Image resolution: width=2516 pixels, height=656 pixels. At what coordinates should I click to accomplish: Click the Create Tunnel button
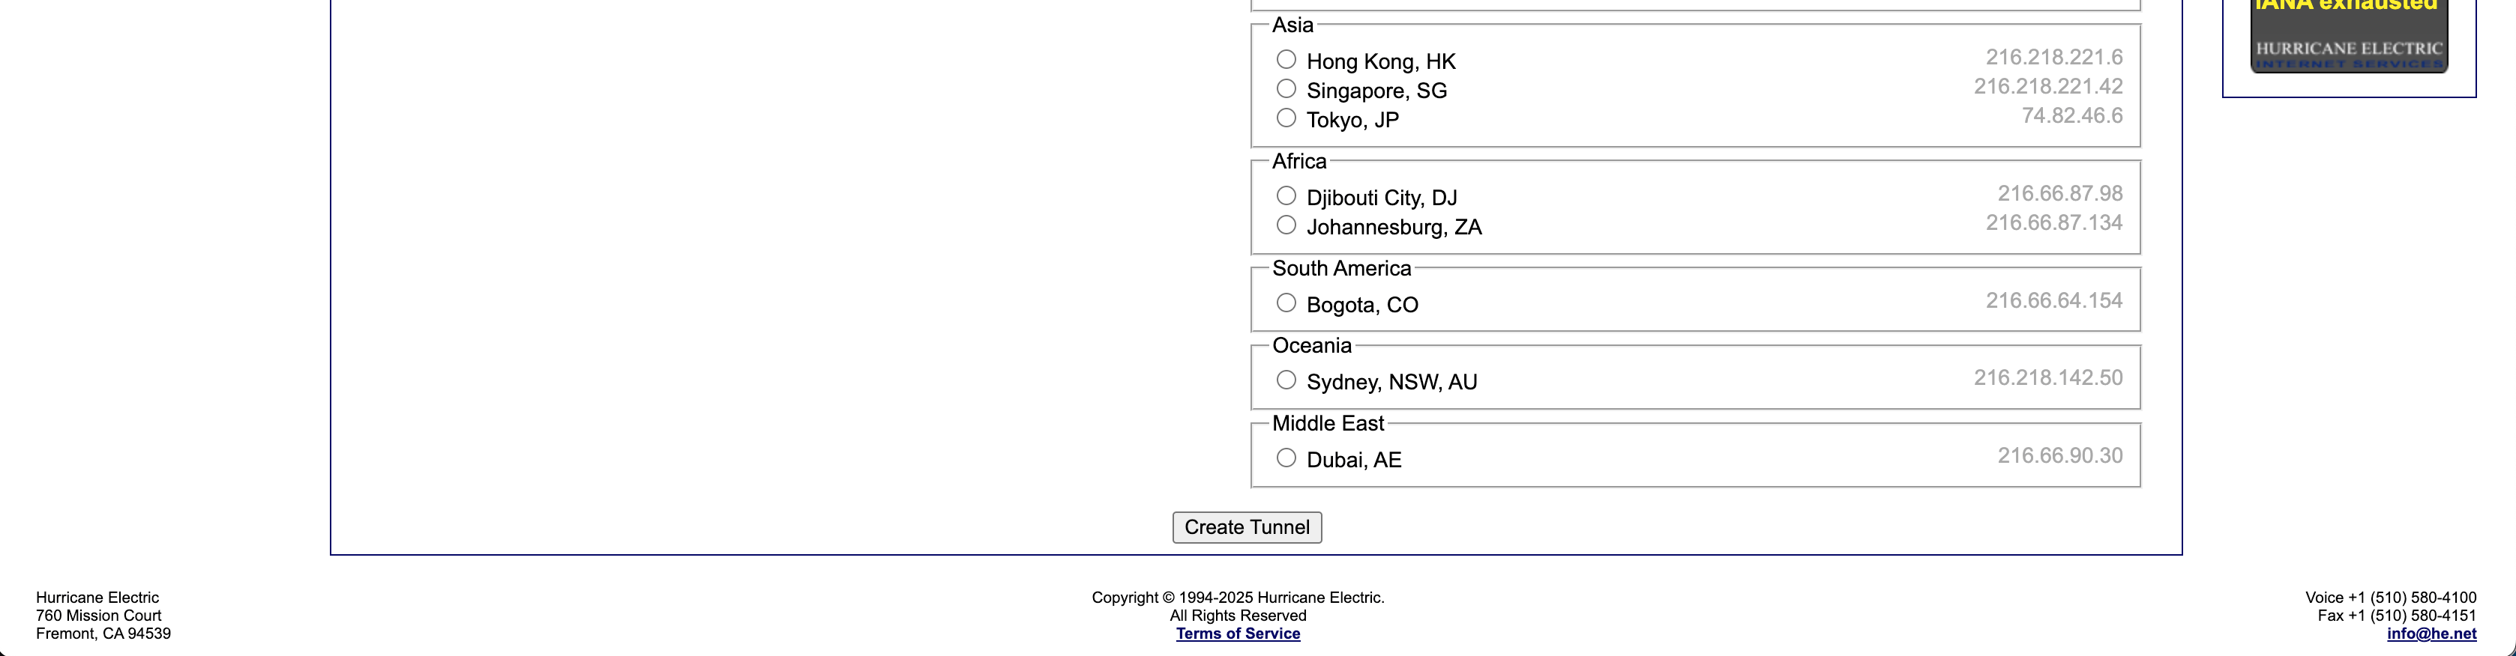[1246, 527]
